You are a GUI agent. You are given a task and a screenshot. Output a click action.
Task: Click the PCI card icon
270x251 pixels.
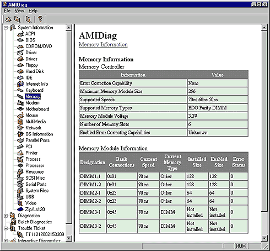pos(20,147)
